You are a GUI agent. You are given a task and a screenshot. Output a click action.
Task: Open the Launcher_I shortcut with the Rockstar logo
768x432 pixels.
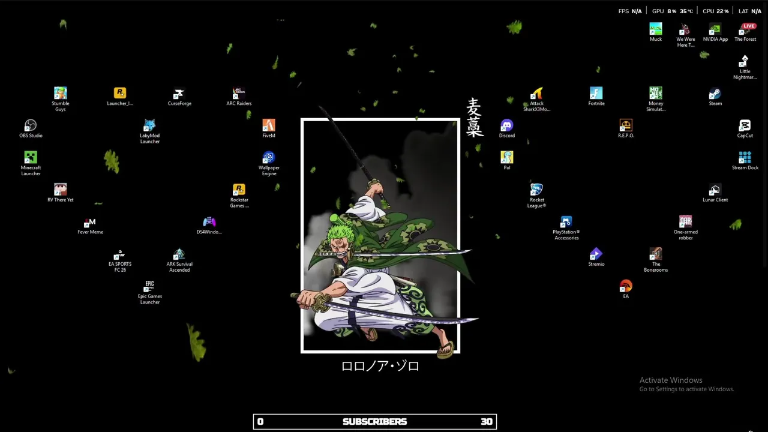[x=120, y=96]
